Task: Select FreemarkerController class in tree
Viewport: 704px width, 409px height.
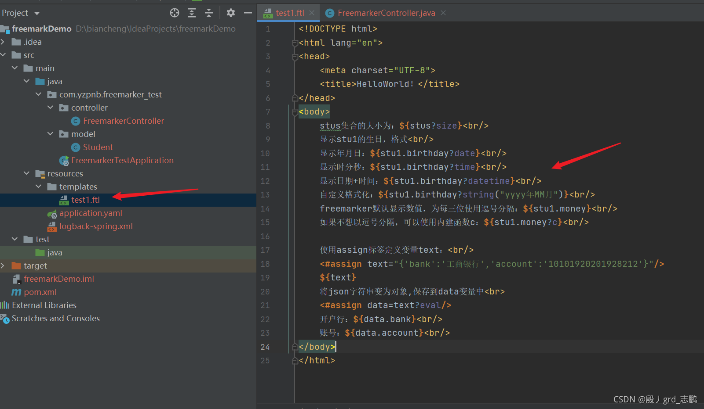Action: click(x=123, y=121)
